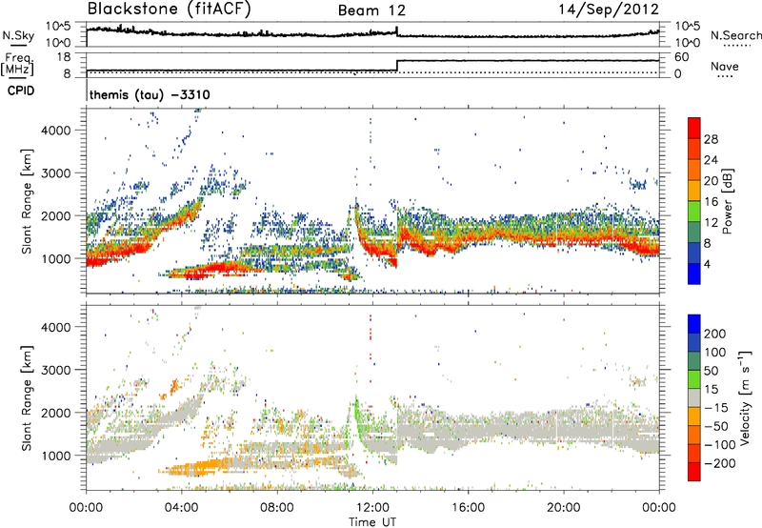
Task: Click the '-200' label on Velocity color bar
Action: [719, 463]
